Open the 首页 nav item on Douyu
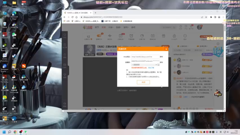This screenshot has width=240, height=135. (97, 27)
